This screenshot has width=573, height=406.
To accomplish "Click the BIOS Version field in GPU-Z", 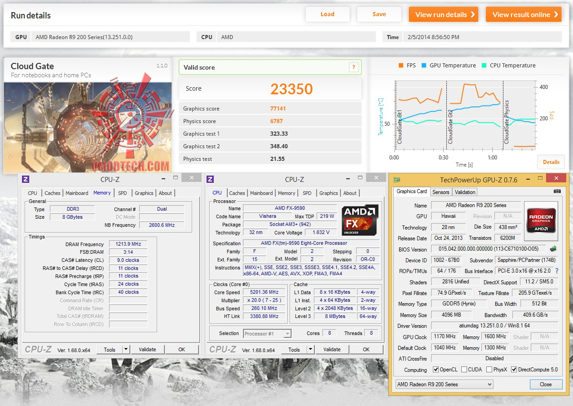I will pos(489,249).
